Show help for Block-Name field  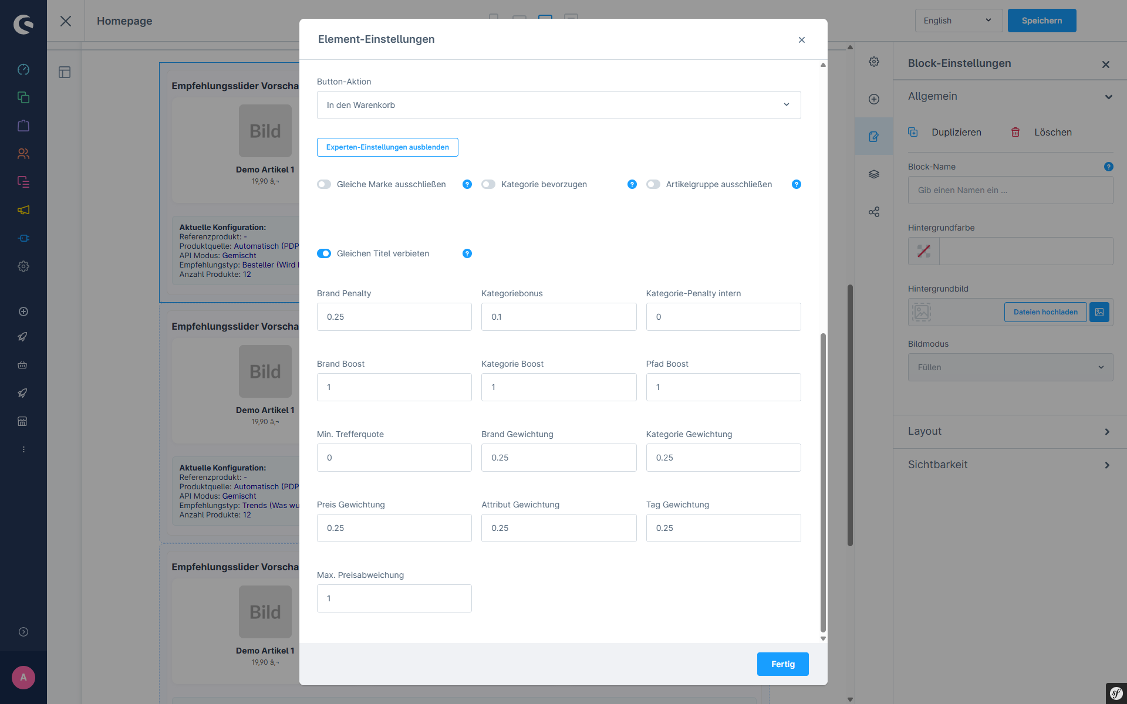click(1108, 167)
